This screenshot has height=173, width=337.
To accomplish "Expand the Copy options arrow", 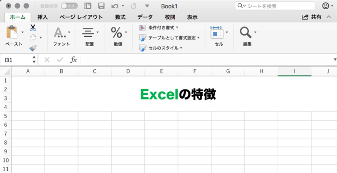I will 40,38.
